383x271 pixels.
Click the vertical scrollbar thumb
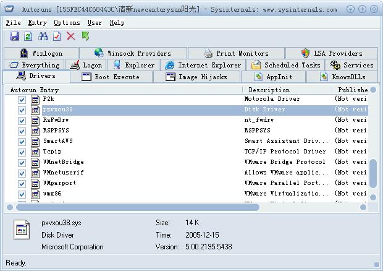click(x=373, y=173)
